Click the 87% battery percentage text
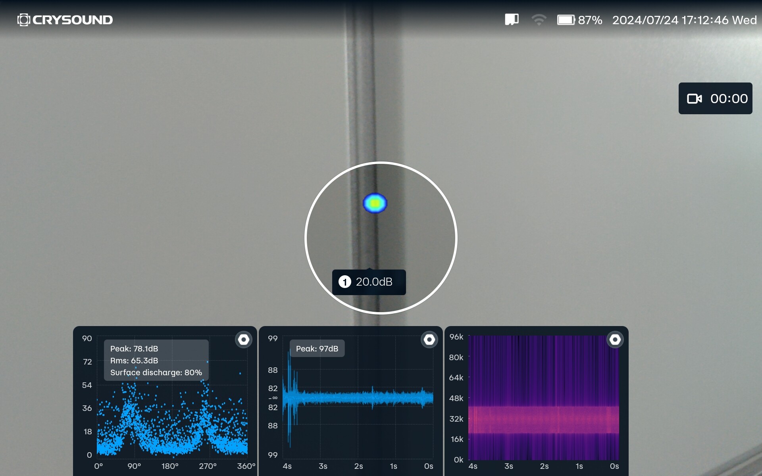Screen dimensions: 762x476 pos(590,20)
